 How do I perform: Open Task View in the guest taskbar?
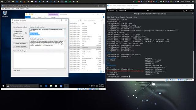[x=41, y=86]
